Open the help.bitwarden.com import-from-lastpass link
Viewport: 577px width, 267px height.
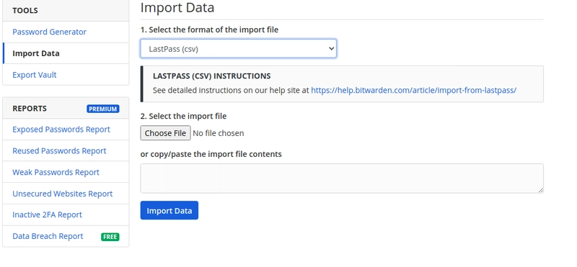point(413,91)
